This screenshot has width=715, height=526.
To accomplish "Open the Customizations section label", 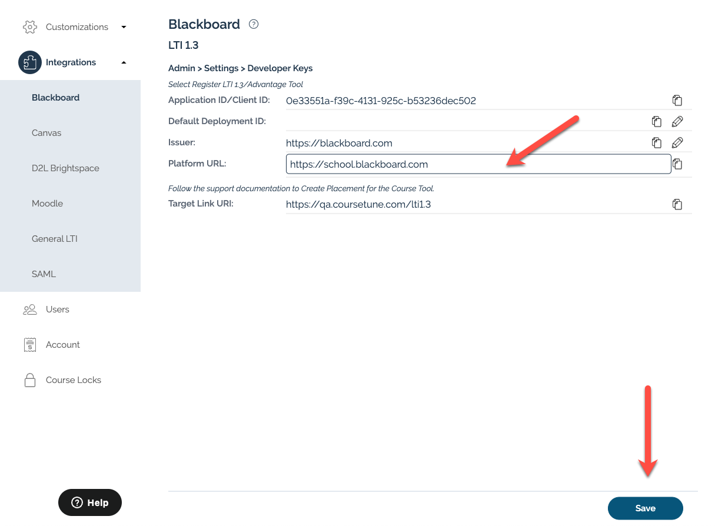I will click(x=77, y=27).
